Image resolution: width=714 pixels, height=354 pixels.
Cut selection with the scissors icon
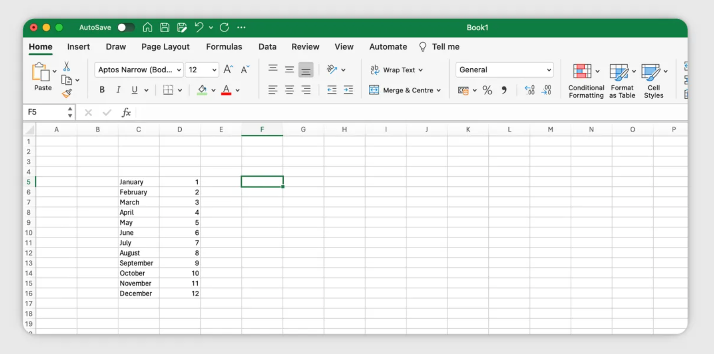[67, 67]
